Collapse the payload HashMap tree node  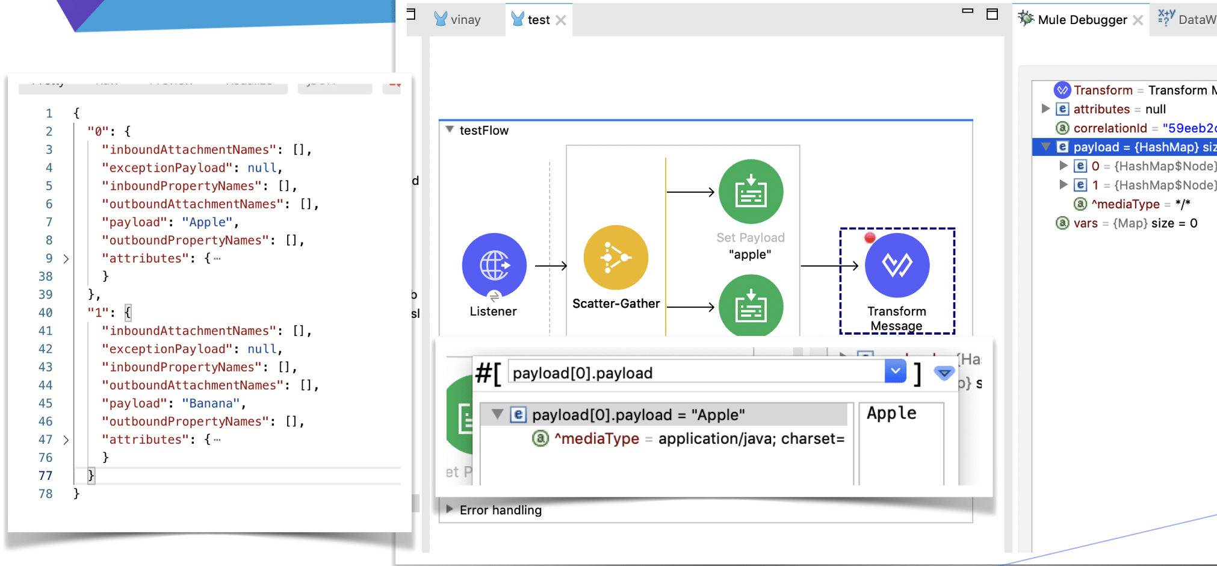pyautogui.click(x=1045, y=147)
